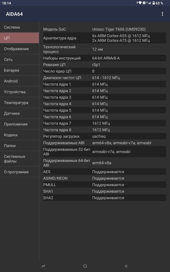Browse the Приложения section

click(20, 124)
